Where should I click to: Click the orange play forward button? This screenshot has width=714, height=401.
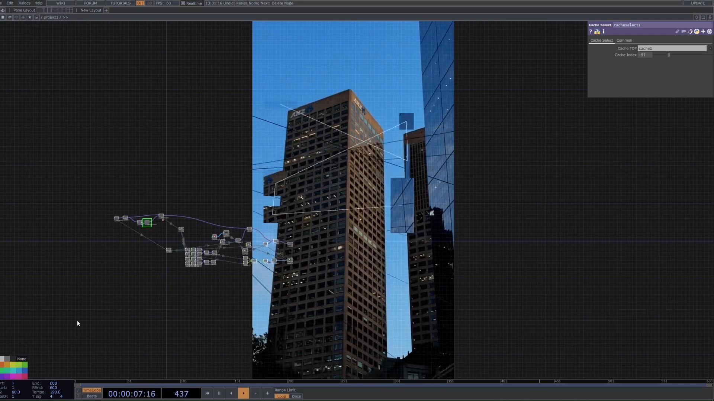[x=243, y=393]
